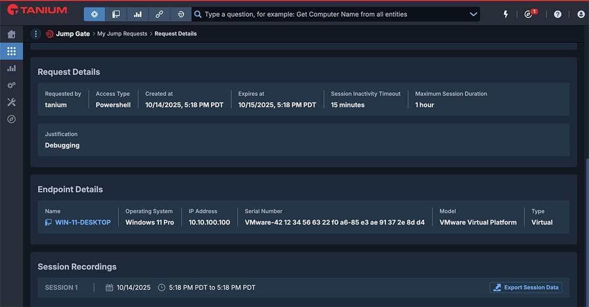The height and width of the screenshot is (307, 589).
Task: Click Export Session Data button
Action: 526,288
